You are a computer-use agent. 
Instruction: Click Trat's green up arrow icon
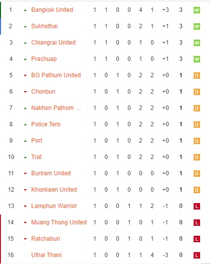click(x=25, y=157)
